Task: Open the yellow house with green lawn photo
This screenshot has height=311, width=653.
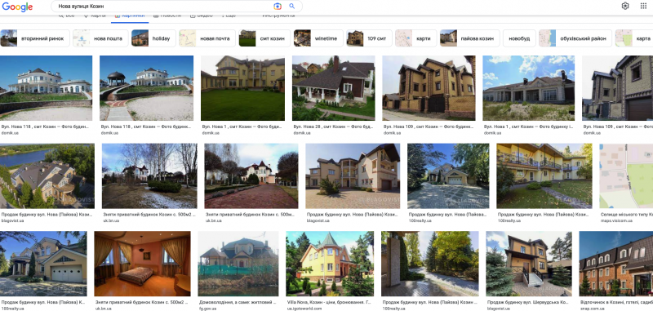Action: coord(242,88)
